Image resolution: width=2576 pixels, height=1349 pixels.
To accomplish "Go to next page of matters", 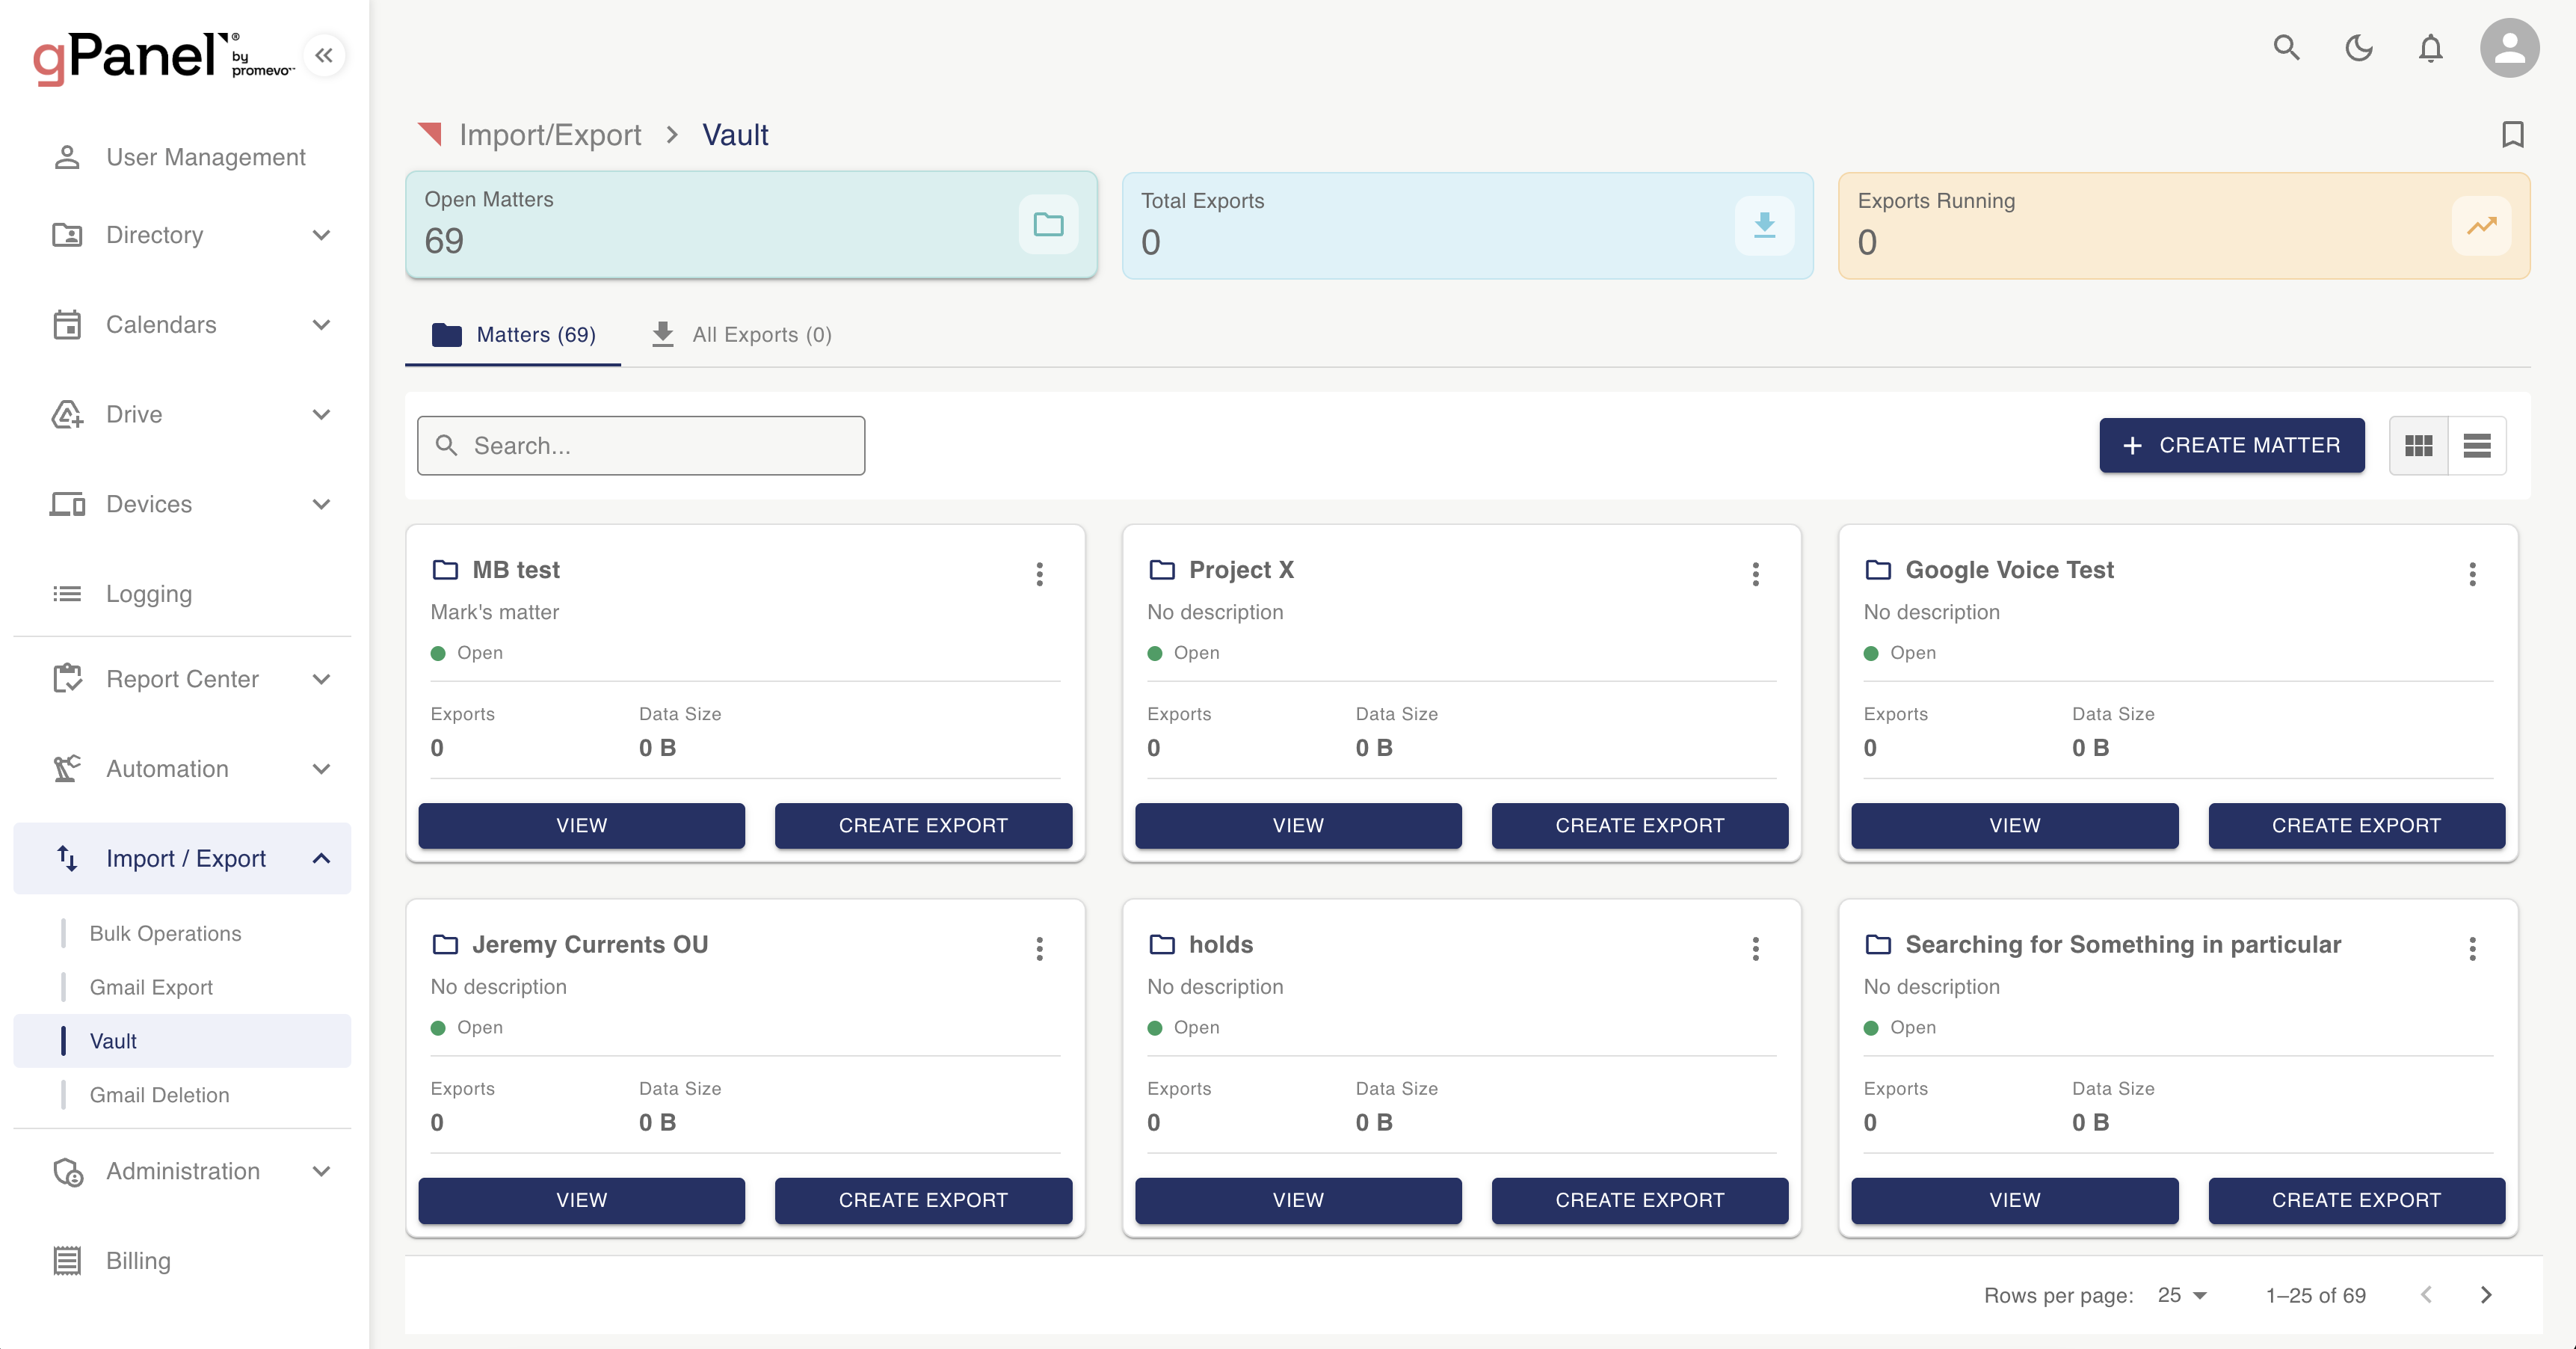I will pos(2486,1295).
